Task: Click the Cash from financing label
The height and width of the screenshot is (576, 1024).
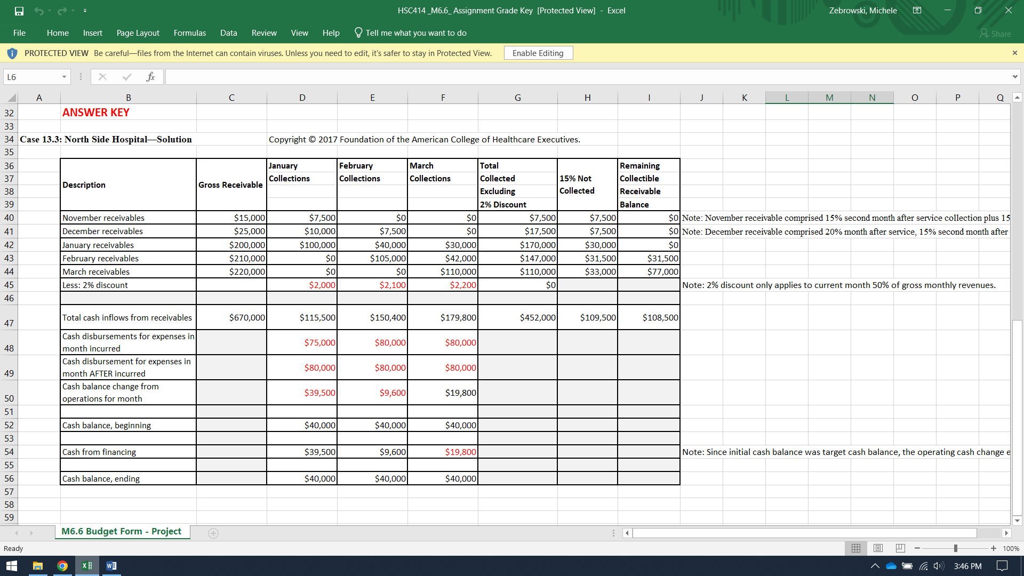Action: tap(128, 452)
